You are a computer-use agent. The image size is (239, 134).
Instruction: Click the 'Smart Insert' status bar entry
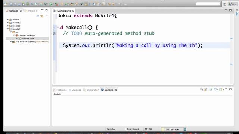133,129
